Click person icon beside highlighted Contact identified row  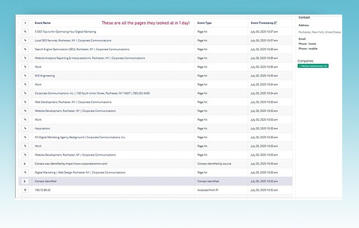(x=25, y=182)
